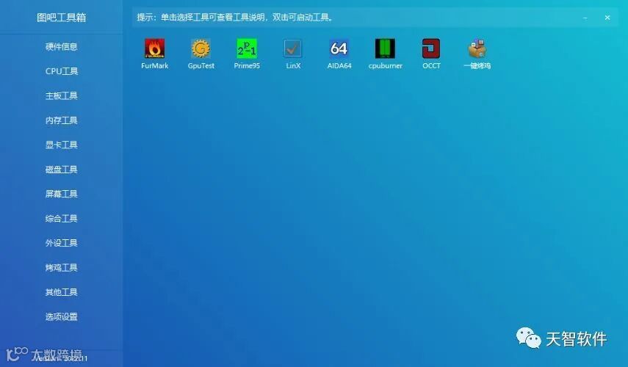Open the 其他工具 category

(61, 292)
